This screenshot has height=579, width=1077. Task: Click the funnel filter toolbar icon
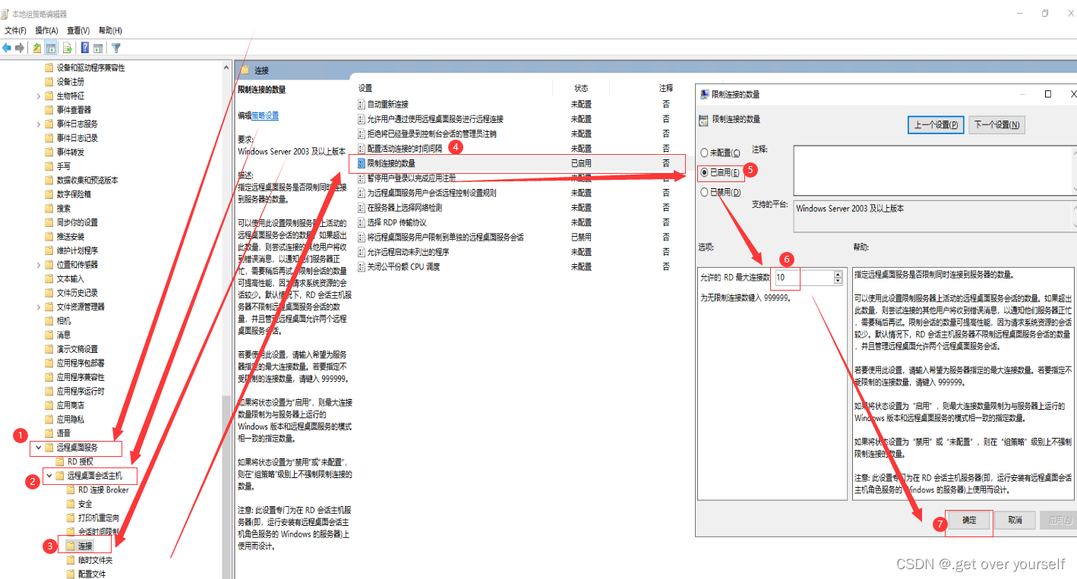click(116, 48)
